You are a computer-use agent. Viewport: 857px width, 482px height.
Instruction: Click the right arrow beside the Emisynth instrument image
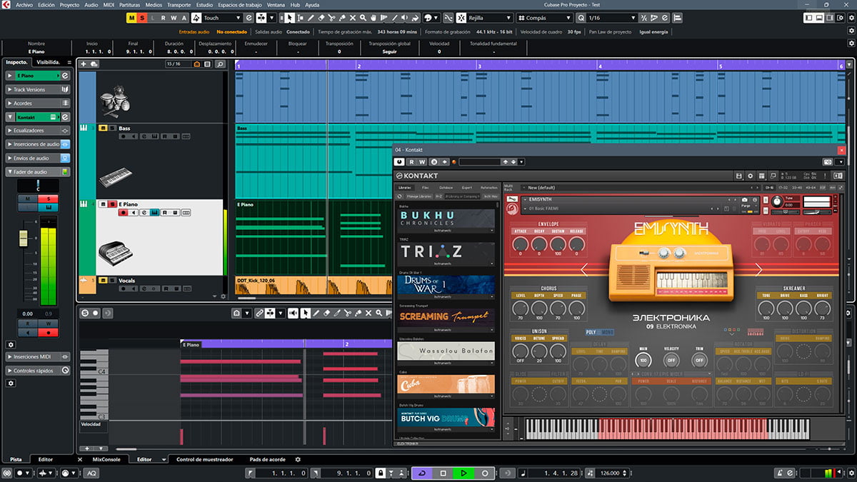click(758, 269)
